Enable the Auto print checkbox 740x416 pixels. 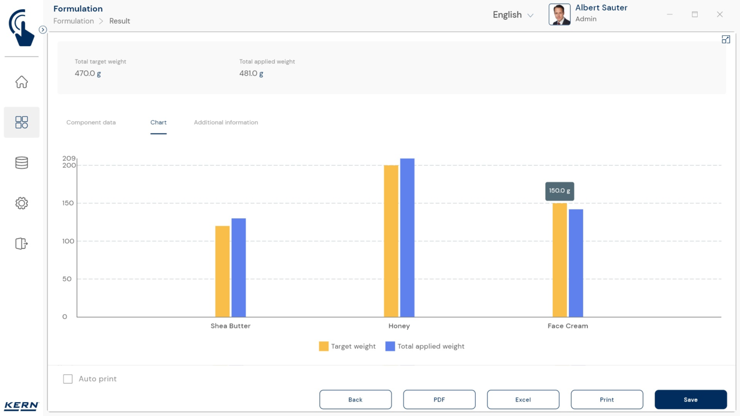click(x=68, y=379)
